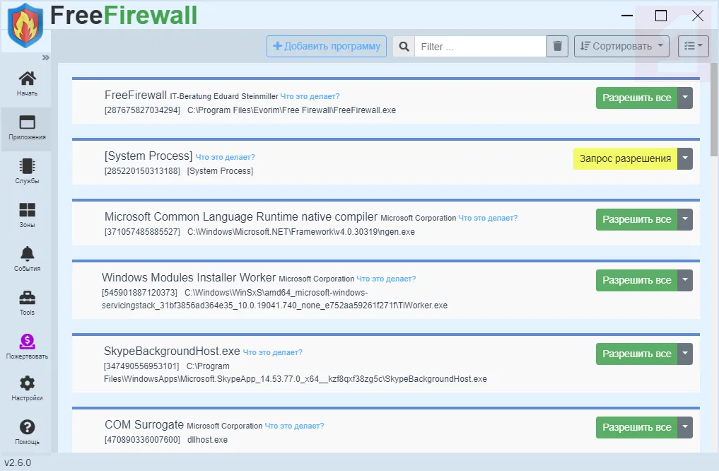This screenshot has width=719, height=471.
Task: Click Разрешить все for SkypeBackgroundHost.exe
Action: pos(636,354)
